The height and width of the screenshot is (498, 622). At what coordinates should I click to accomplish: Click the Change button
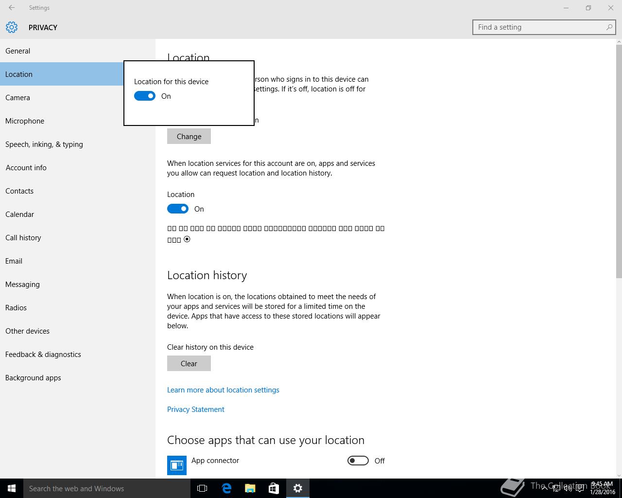(x=189, y=136)
